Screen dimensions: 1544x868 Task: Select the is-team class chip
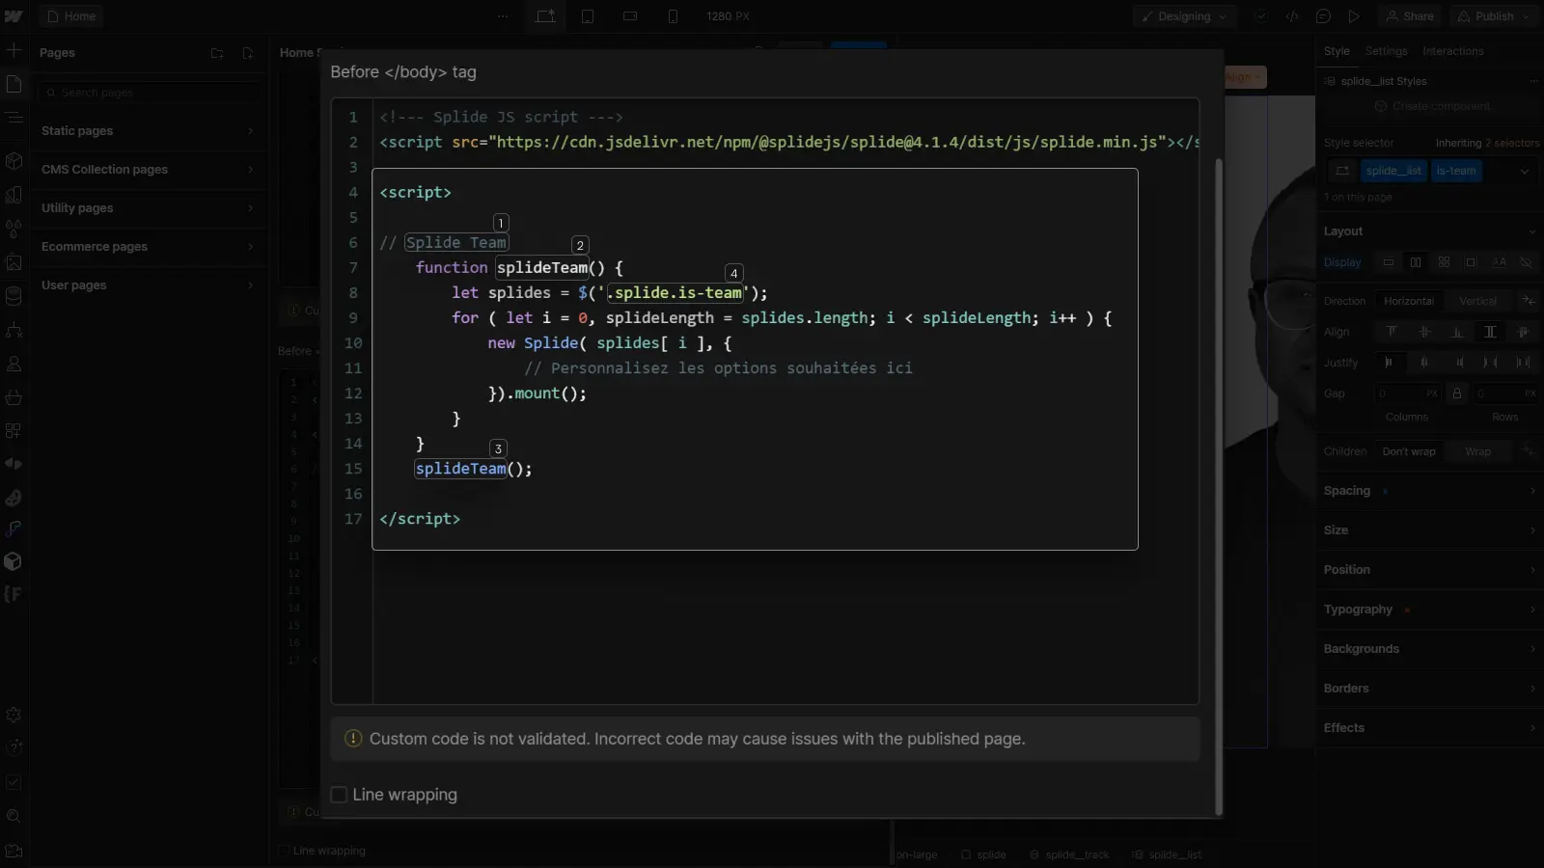[x=1456, y=172]
